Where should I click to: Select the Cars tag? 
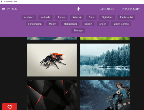pos(91,17)
